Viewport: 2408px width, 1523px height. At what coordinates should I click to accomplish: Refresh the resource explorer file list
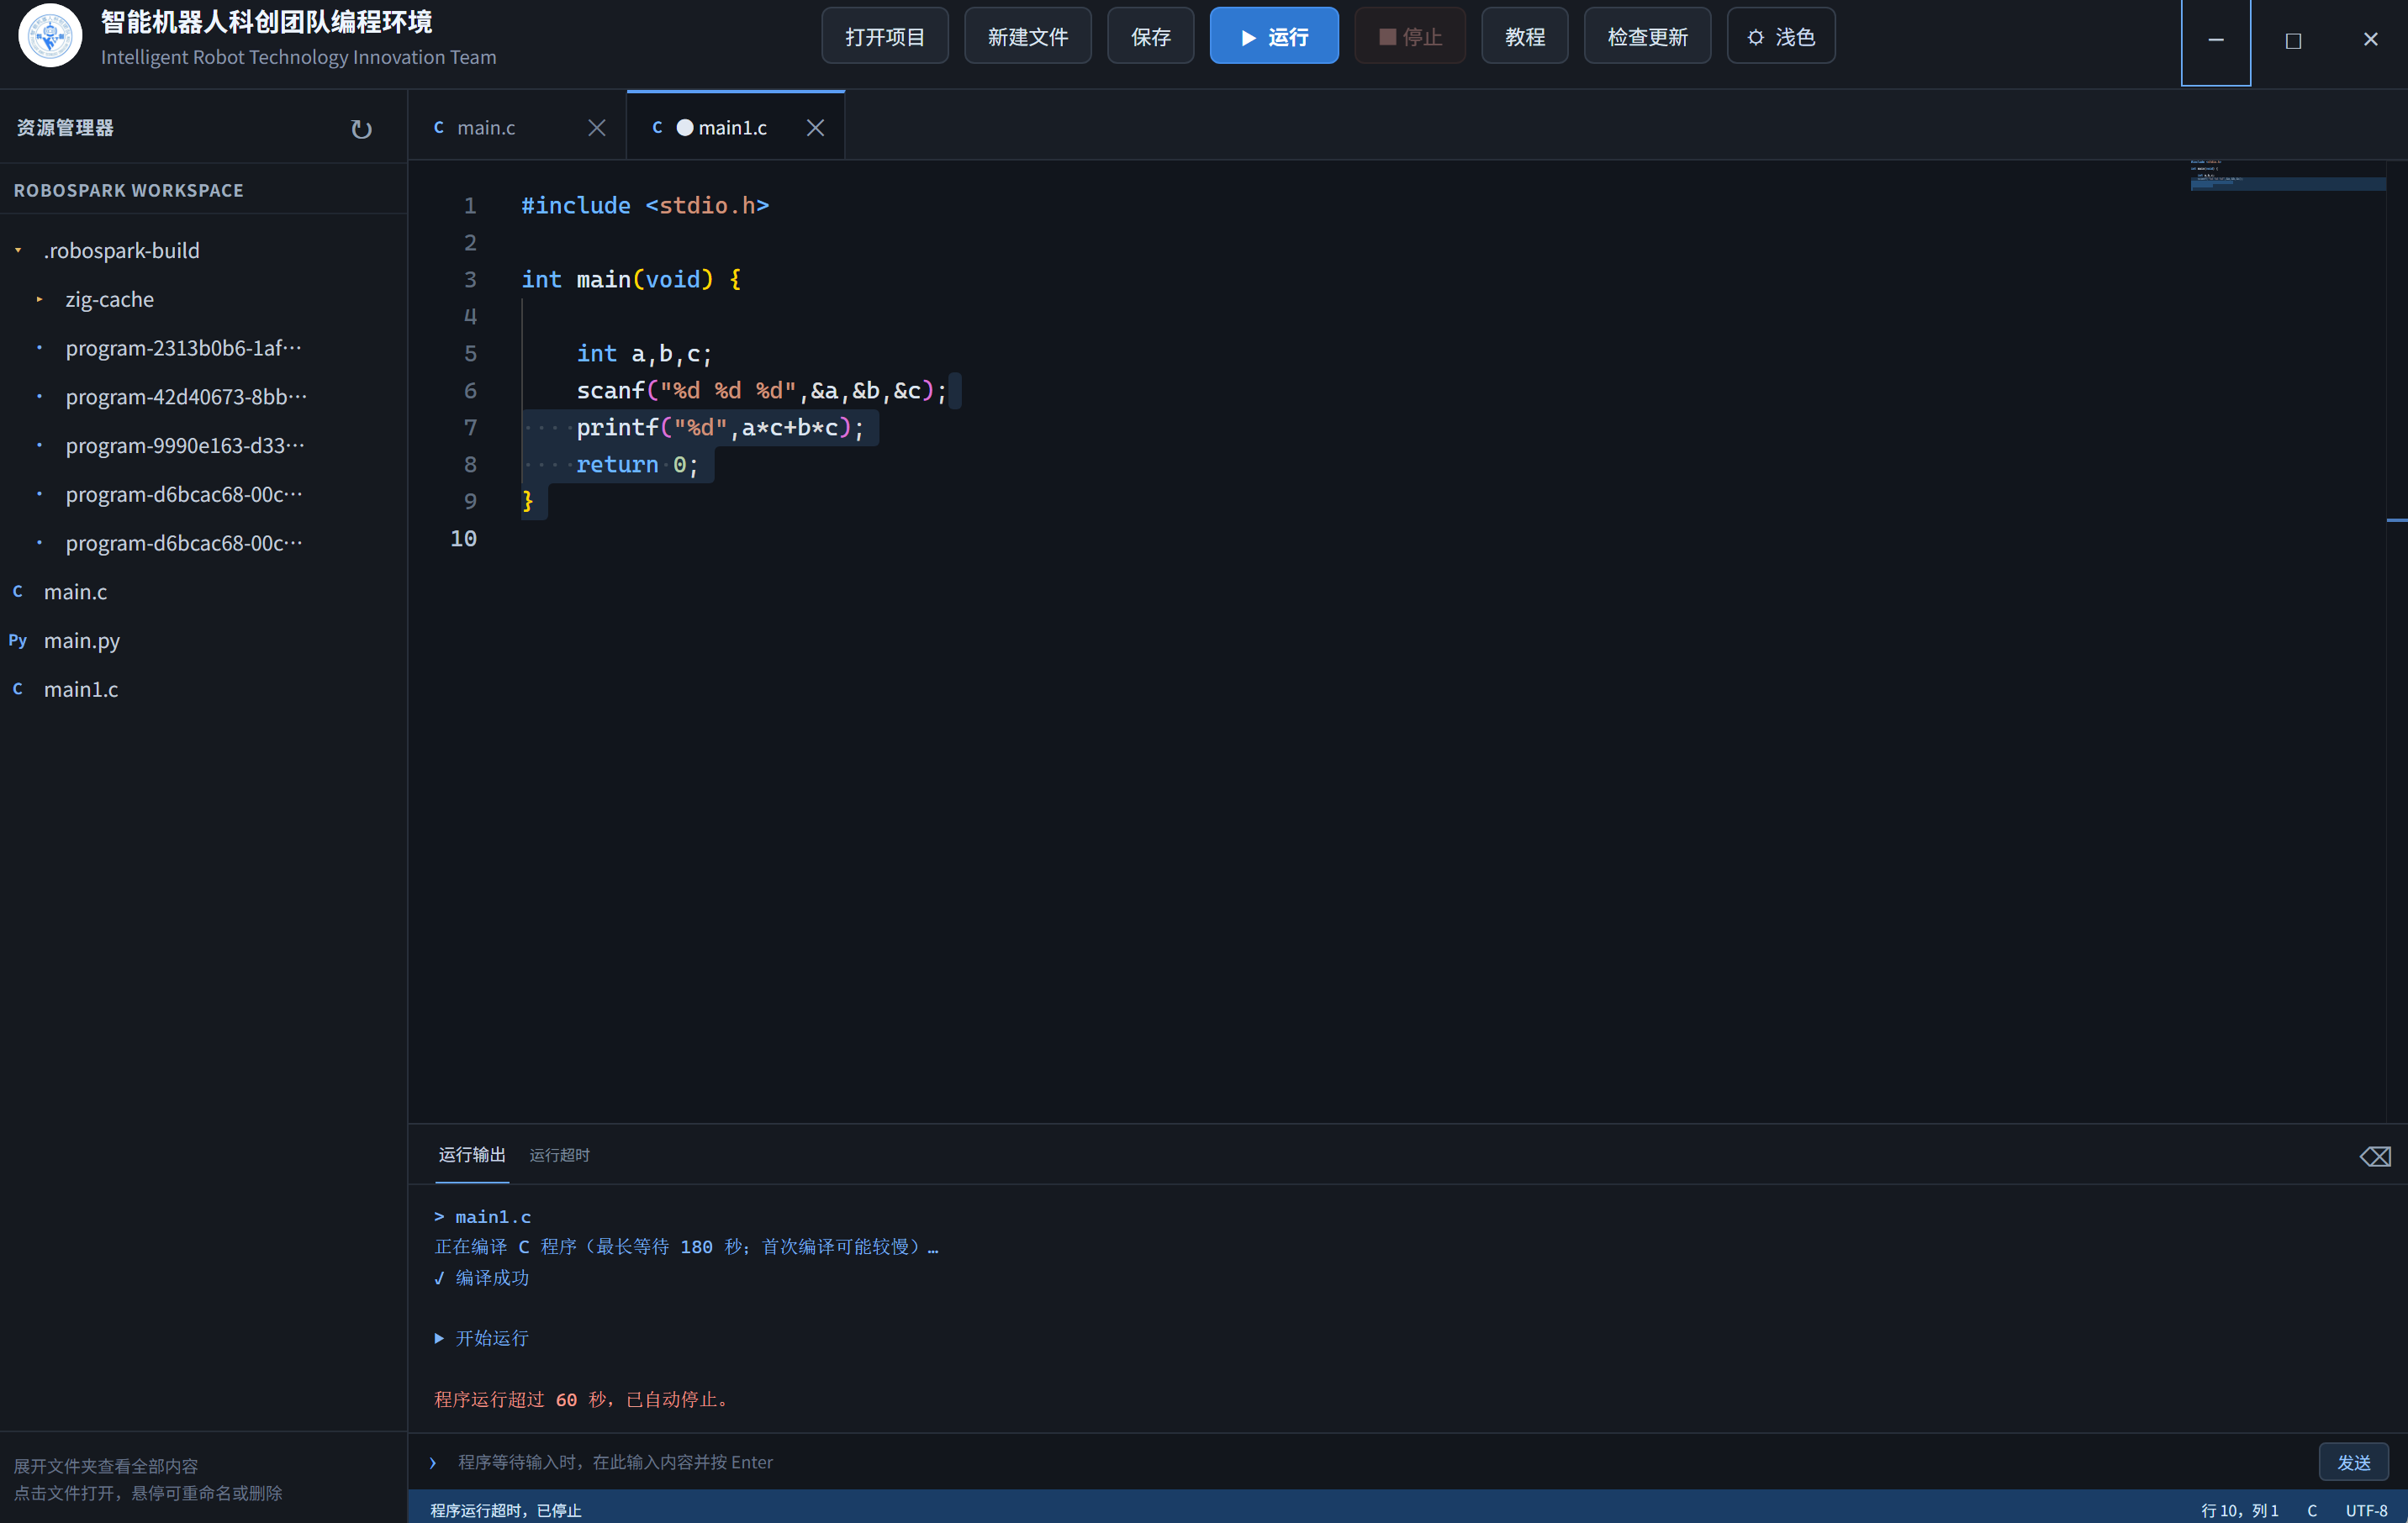click(x=361, y=129)
